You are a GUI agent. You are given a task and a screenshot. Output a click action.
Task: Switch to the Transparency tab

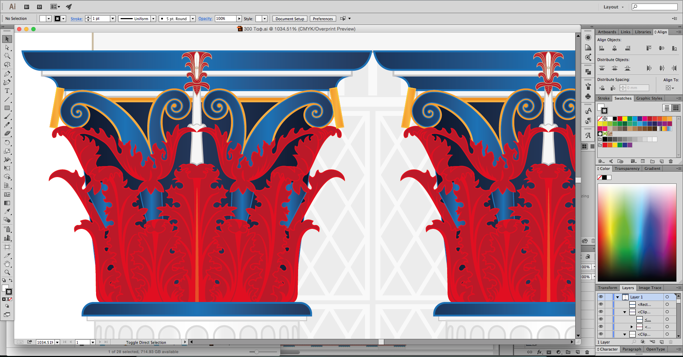point(627,169)
